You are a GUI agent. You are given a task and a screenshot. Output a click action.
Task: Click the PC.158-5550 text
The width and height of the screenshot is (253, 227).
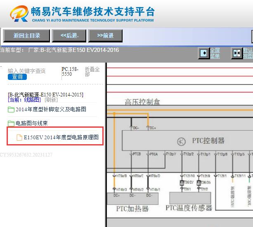70,72
